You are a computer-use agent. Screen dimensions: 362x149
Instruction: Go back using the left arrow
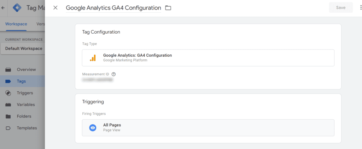pos(3,8)
